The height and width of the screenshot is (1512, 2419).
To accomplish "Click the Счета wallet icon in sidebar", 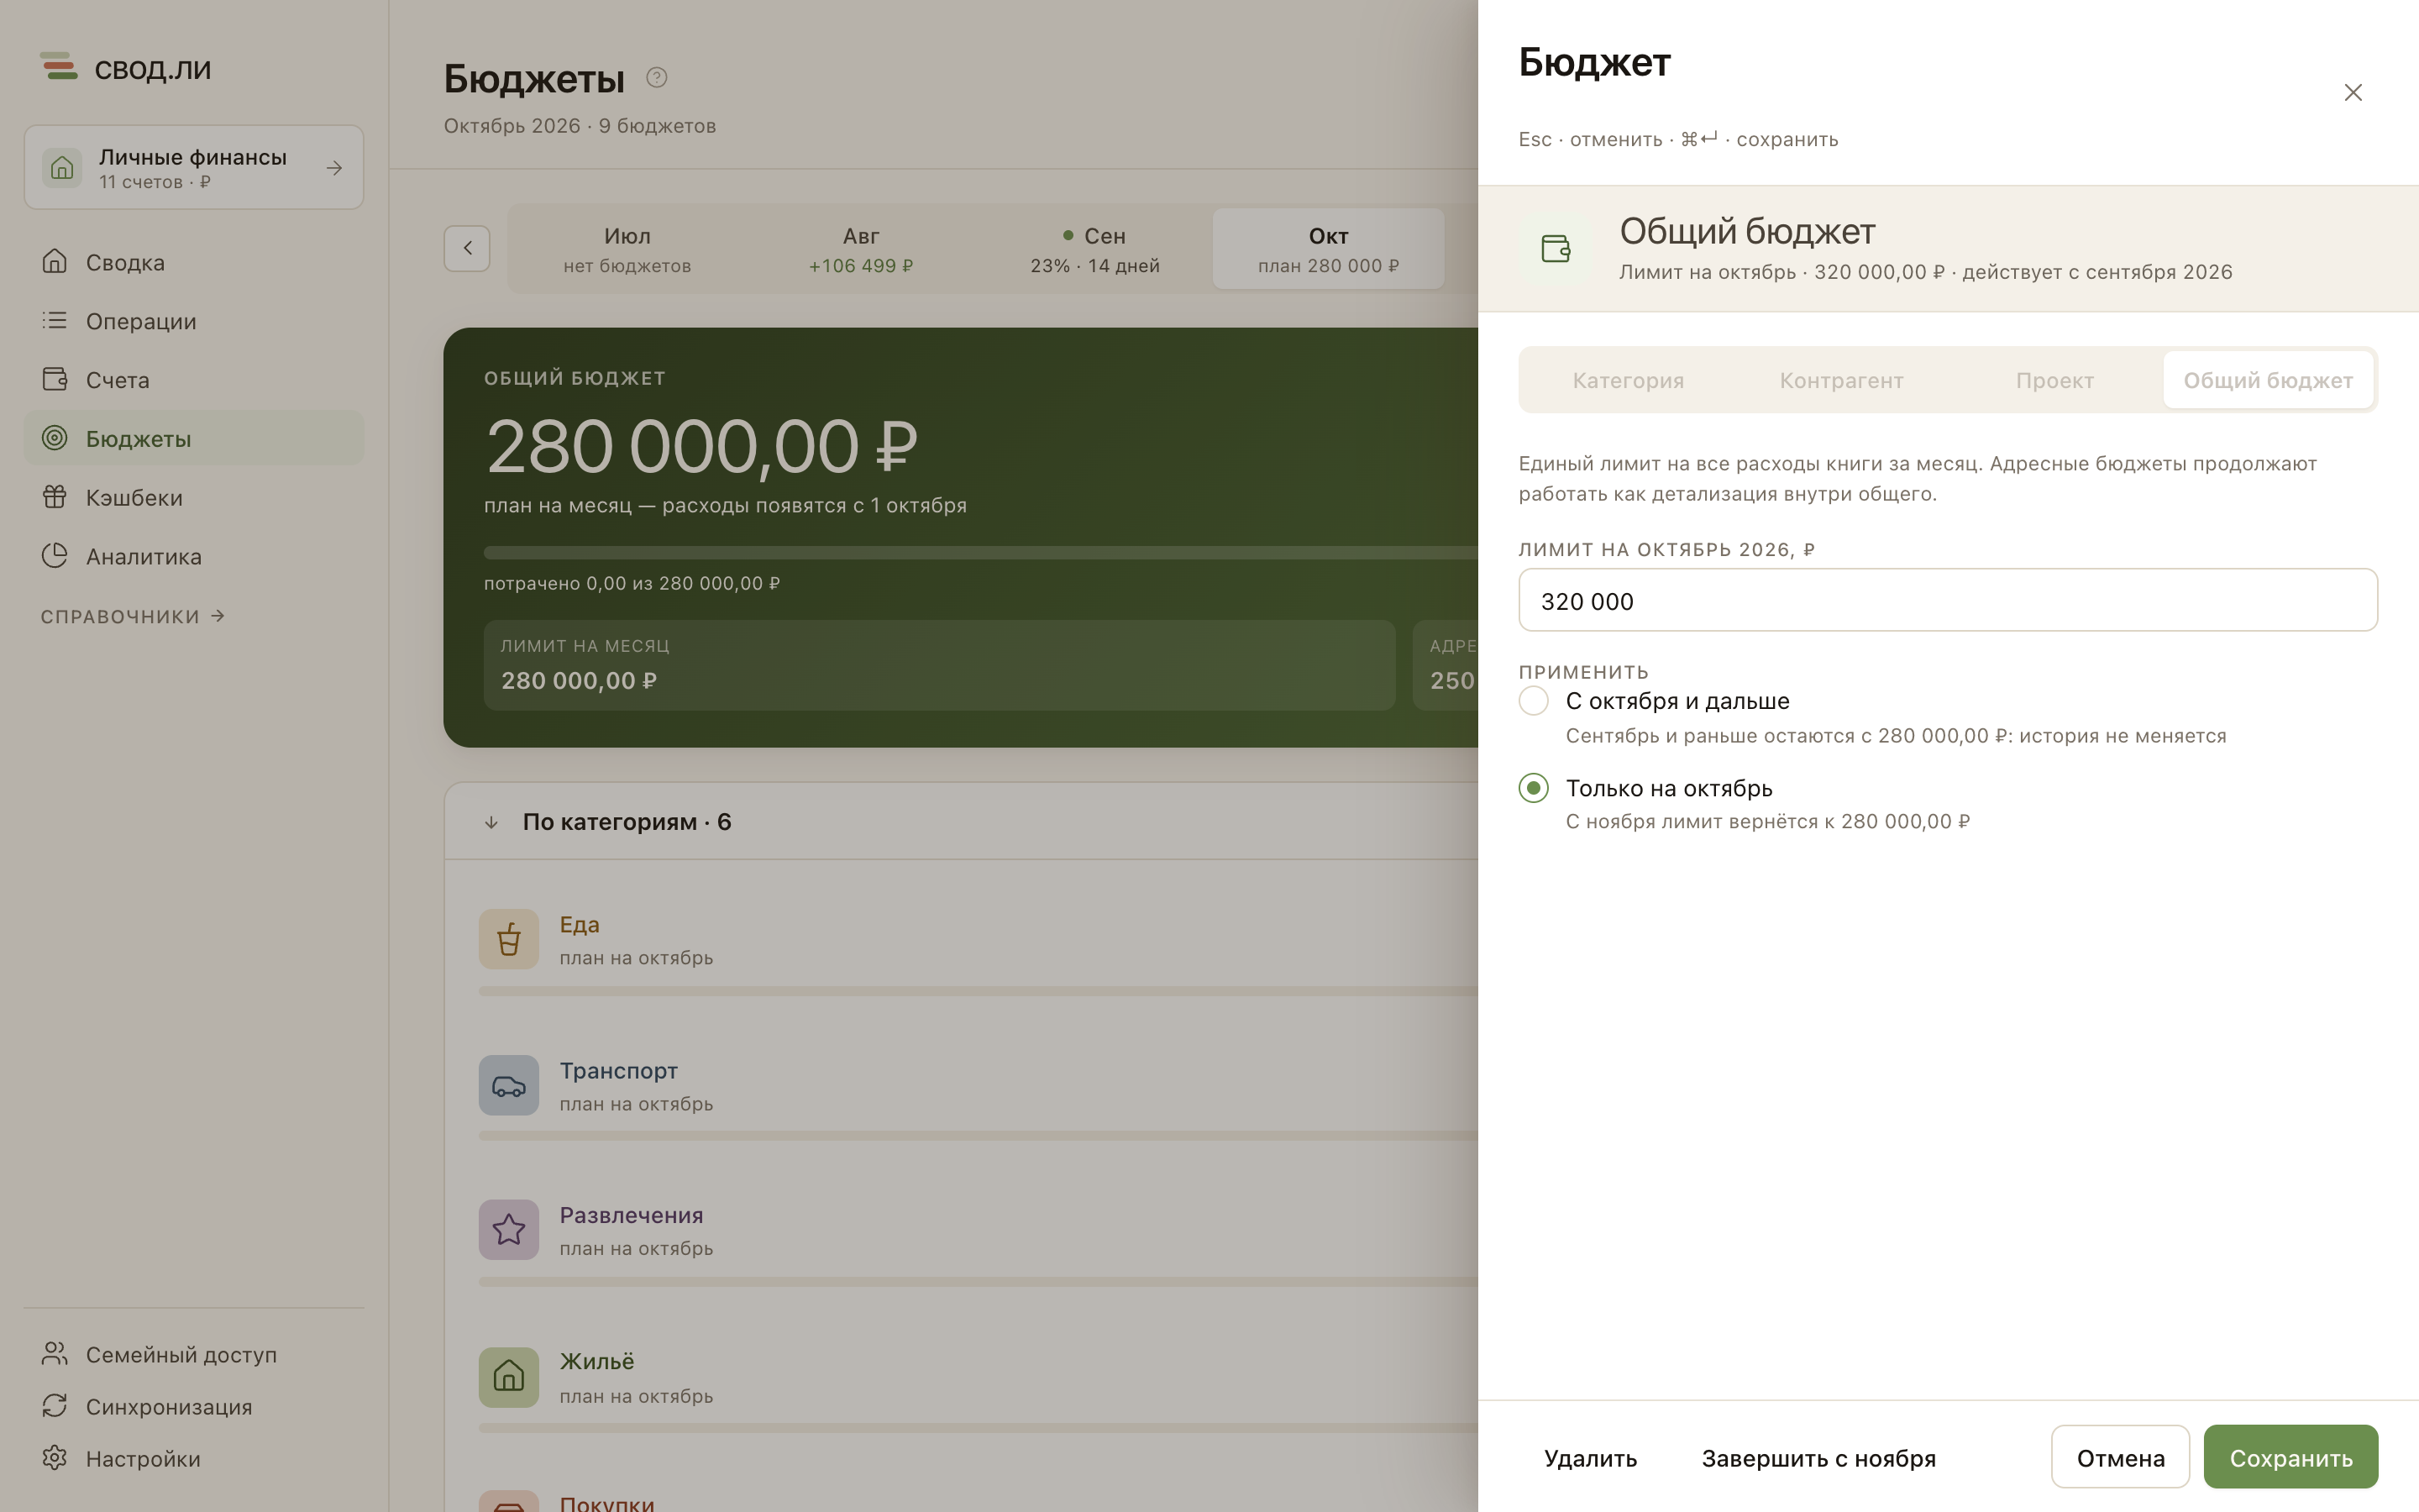I will [55, 380].
